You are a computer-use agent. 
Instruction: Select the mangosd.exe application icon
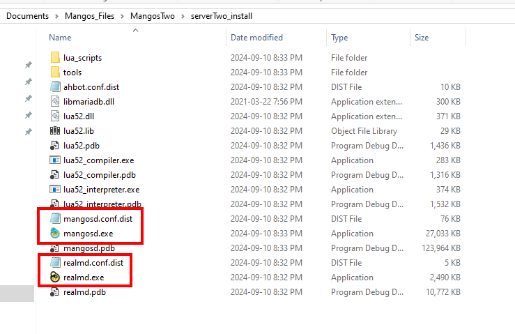(55, 233)
